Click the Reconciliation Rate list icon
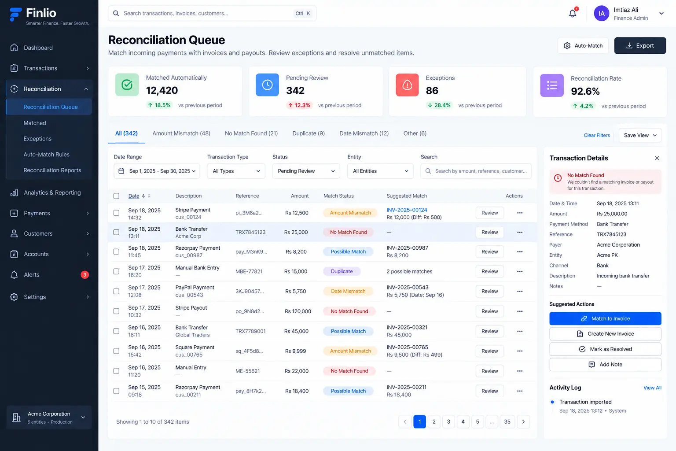 click(x=552, y=85)
